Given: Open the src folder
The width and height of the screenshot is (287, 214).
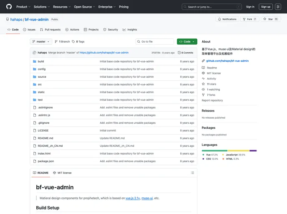Looking at the screenshot, I should click(x=40, y=84).
